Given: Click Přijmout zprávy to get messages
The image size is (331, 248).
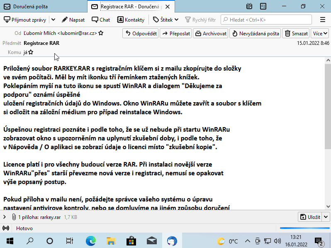Looking at the screenshot, I should [25, 20].
